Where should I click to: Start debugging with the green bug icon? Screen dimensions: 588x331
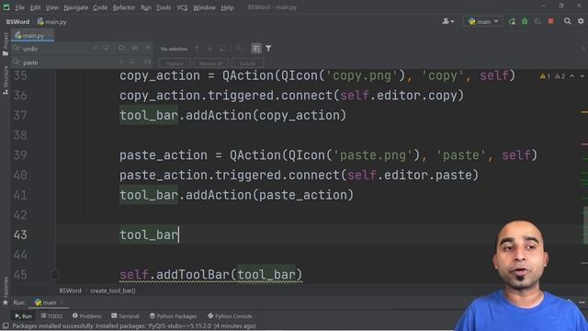tap(525, 22)
